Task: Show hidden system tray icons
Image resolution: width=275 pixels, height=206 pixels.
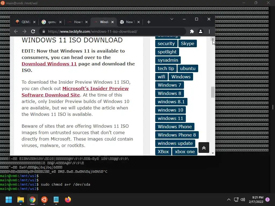Action: [x=229, y=200]
